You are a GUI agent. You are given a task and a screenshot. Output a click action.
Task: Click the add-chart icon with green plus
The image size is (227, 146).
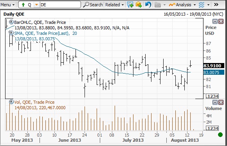coord(130,5)
